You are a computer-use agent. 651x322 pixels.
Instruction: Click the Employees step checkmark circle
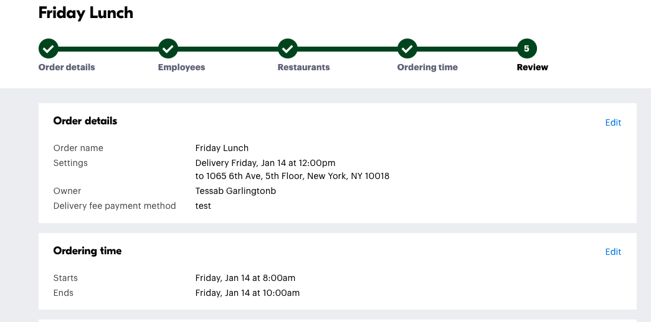(168, 48)
